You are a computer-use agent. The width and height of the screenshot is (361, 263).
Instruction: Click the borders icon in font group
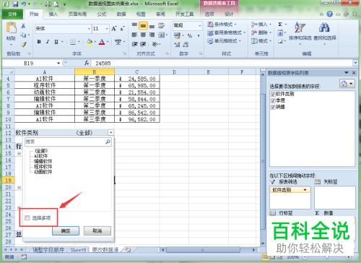73,42
